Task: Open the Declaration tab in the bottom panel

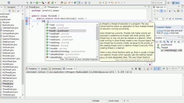Action: click(55, 69)
